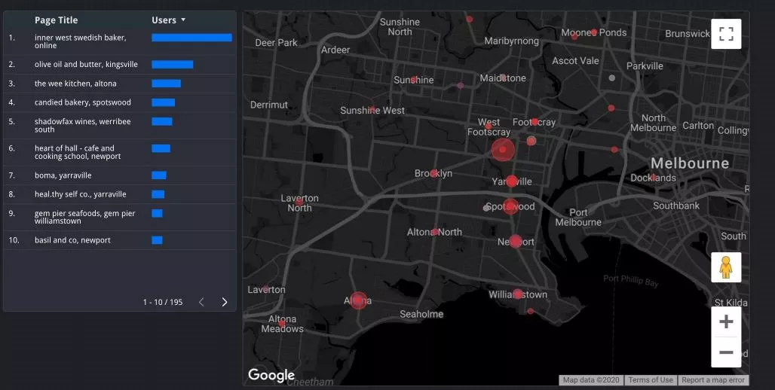The height and width of the screenshot is (390, 775).
Task: Click the large red bubble below West Footscray
Action: tap(503, 150)
